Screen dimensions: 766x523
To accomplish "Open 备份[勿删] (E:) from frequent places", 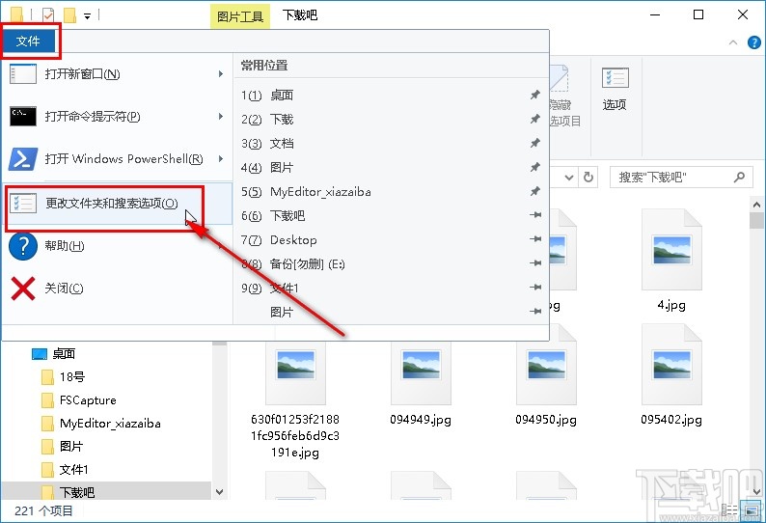I will pos(391,264).
